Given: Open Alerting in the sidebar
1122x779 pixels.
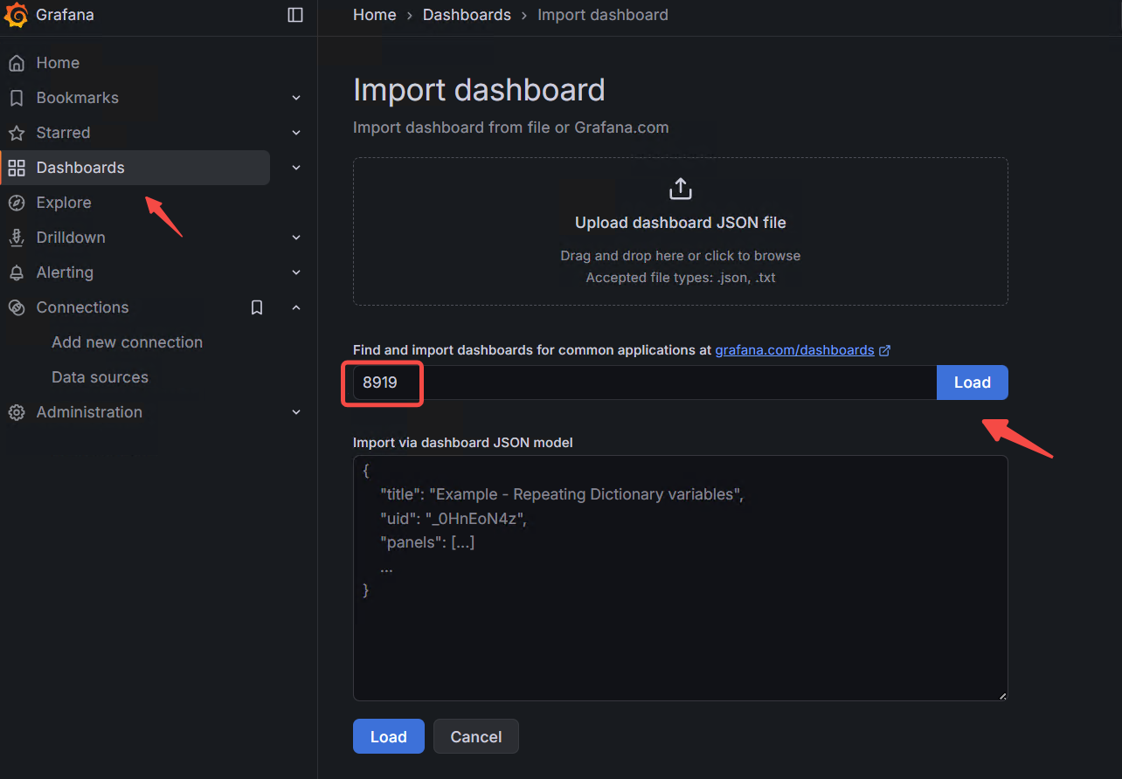Looking at the screenshot, I should [65, 272].
